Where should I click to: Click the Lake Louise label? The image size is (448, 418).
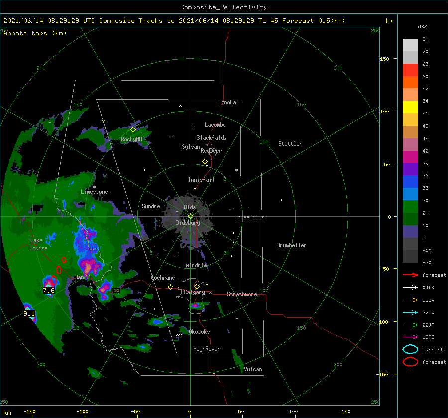click(38, 244)
